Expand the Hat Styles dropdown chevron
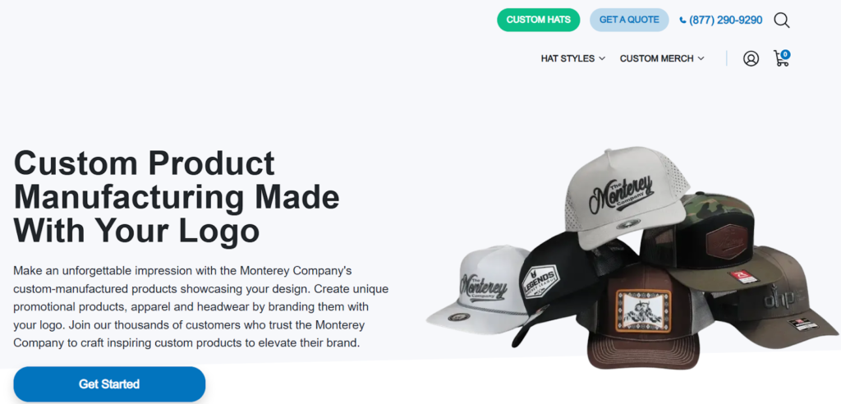Viewport: 841px width, 404px height. pyautogui.click(x=602, y=58)
